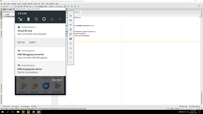
Task: Click the Make Project hammer icon
Action: [36, 6]
